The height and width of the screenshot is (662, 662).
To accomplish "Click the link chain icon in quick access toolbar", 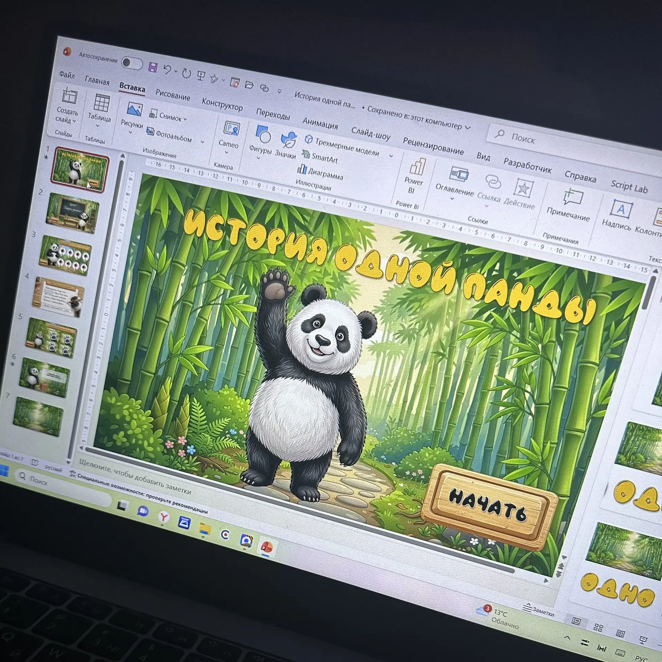I will pyautogui.click(x=264, y=88).
